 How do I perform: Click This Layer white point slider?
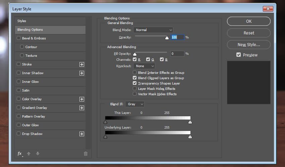[x=190, y=122]
